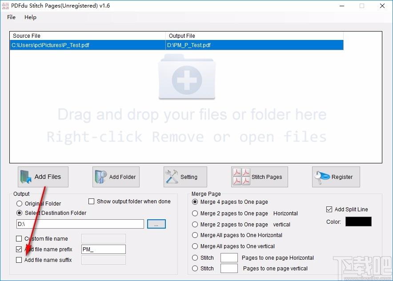
Task: Select Destination Folder radio option
Action: (19, 213)
